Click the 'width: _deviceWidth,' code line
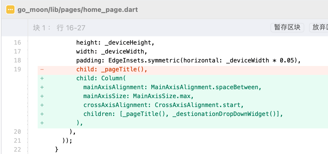328x154 pixels. 112,51
